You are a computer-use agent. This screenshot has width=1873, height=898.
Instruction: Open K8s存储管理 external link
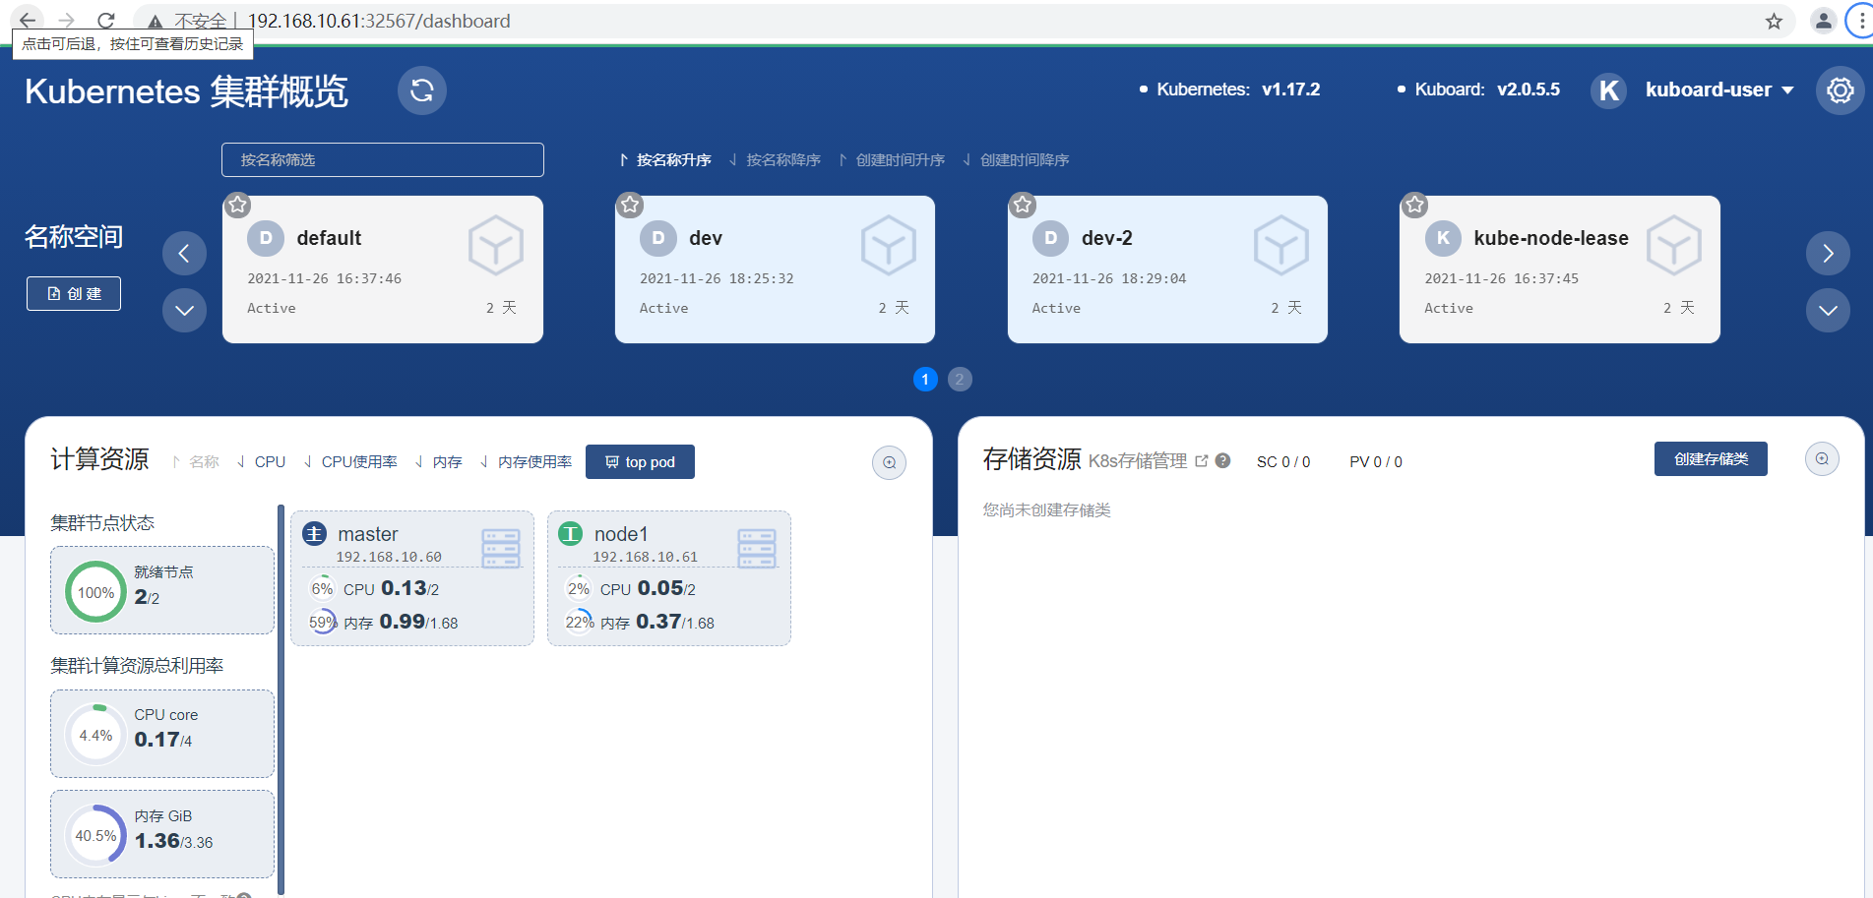coord(1202,460)
